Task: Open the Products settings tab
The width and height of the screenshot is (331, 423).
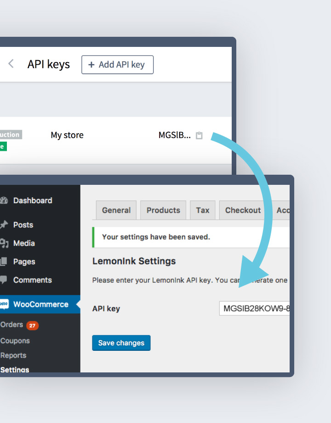Action: click(x=163, y=210)
